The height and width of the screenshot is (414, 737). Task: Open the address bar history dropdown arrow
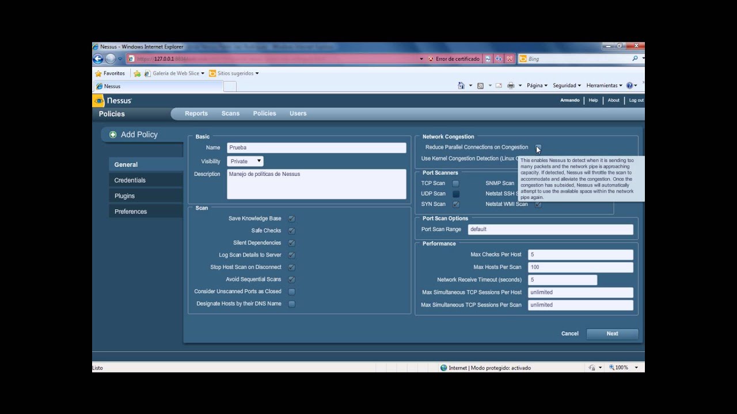[x=421, y=59]
